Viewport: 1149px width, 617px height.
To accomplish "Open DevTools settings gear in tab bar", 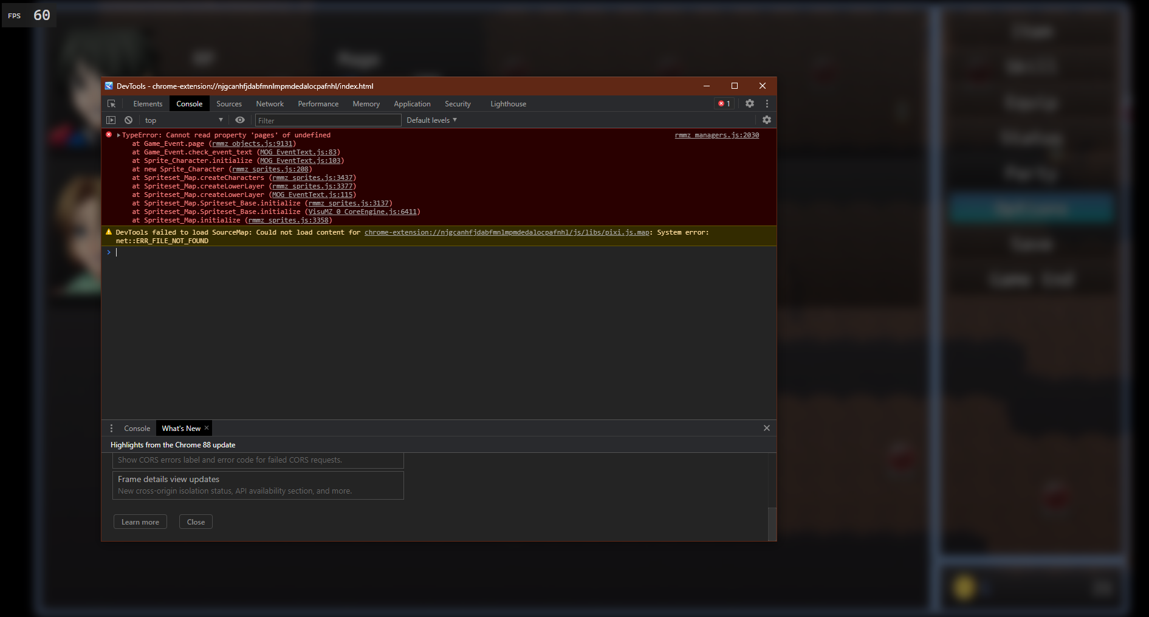I will click(750, 104).
